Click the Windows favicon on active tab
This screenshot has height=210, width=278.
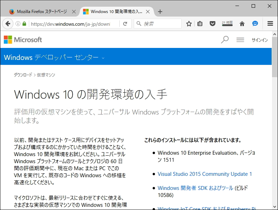pyautogui.click(x=86, y=12)
